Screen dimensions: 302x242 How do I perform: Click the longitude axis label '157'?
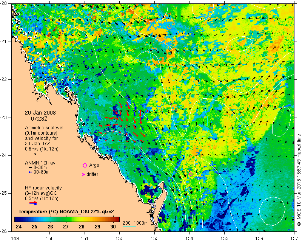[x=294, y=239]
